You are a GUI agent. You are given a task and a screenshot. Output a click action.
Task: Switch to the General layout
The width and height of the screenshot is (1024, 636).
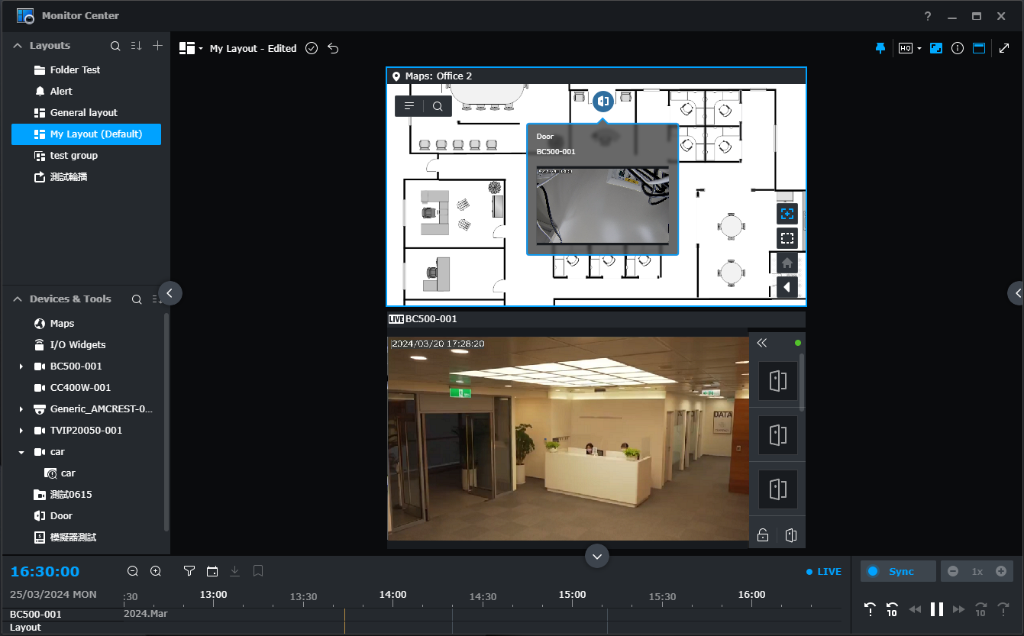(82, 112)
